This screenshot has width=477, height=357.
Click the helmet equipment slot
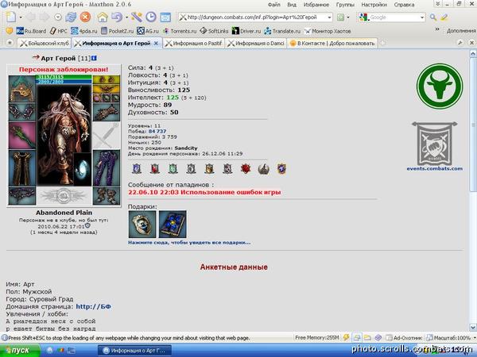[x=22, y=89]
